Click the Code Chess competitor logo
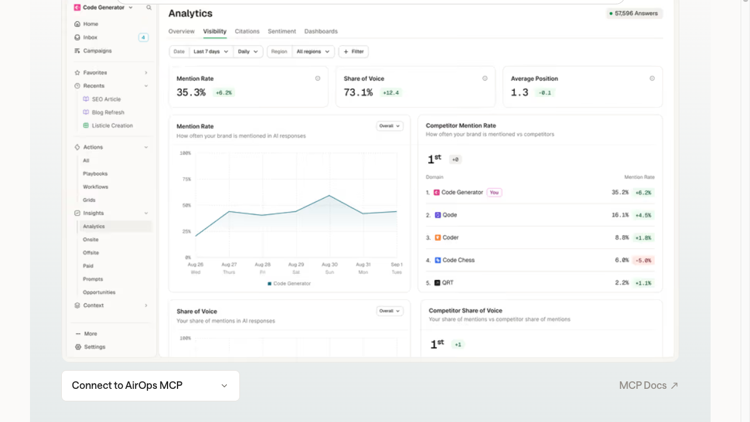Screen dimensions: 750x422 [437, 260]
